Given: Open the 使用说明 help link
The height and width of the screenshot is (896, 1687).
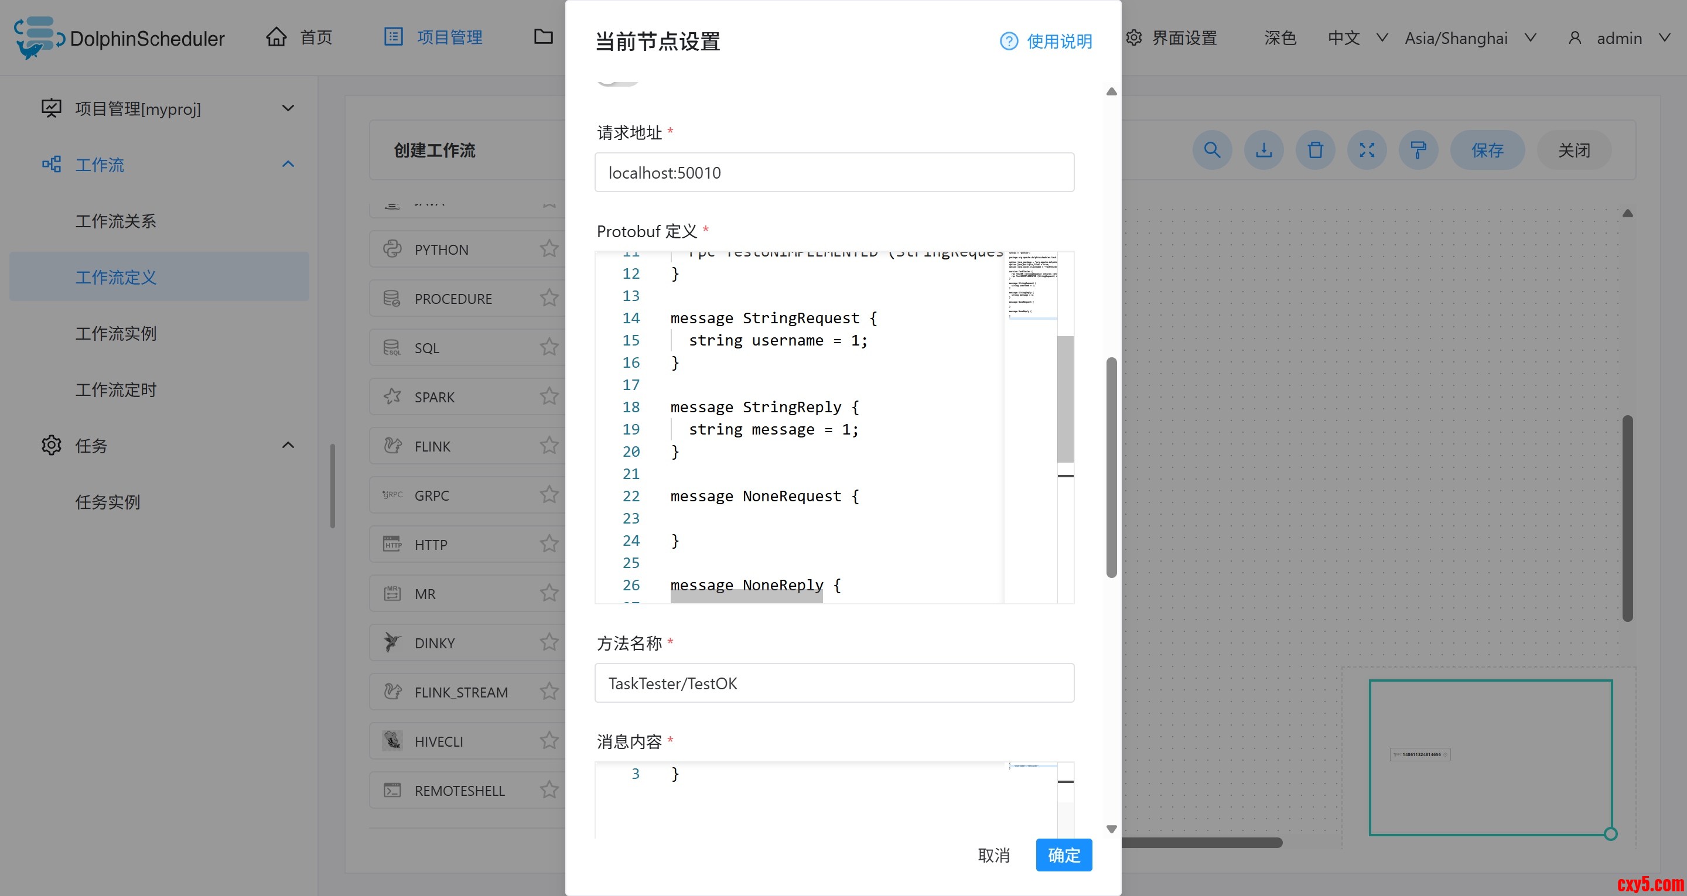Looking at the screenshot, I should (1046, 41).
